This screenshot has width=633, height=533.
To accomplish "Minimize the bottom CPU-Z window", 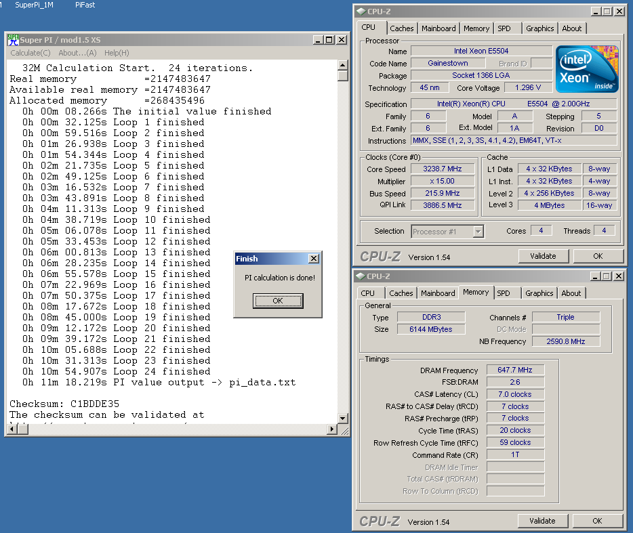I will (x=595, y=276).
